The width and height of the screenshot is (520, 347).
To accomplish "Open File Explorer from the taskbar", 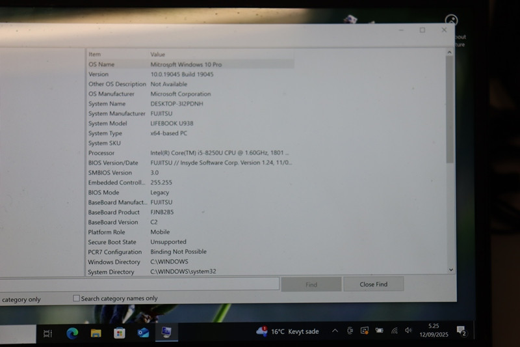I will (x=96, y=333).
